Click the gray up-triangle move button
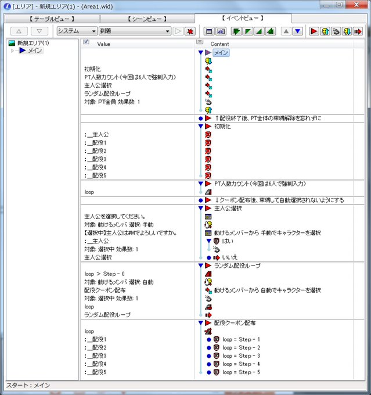The image size is (371, 395). point(286,31)
